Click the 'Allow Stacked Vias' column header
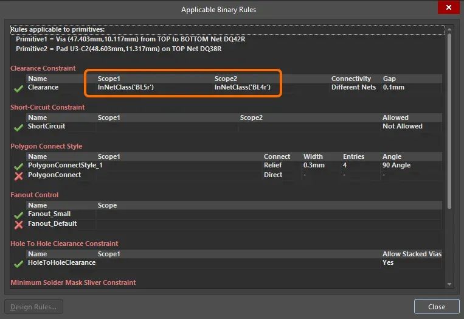This screenshot has height=319, width=464. coord(412,254)
